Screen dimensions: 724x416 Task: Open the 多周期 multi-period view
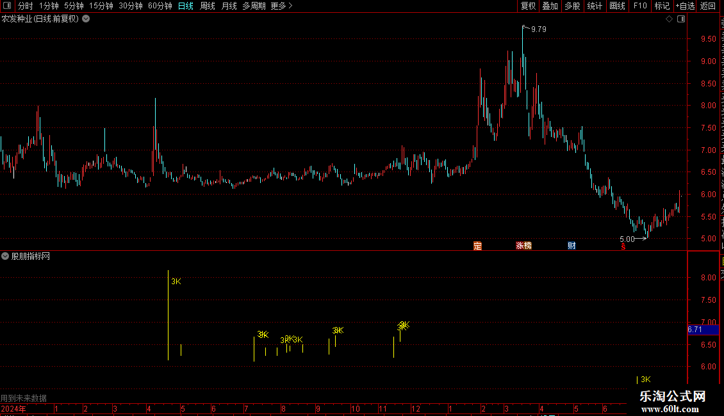[254, 6]
